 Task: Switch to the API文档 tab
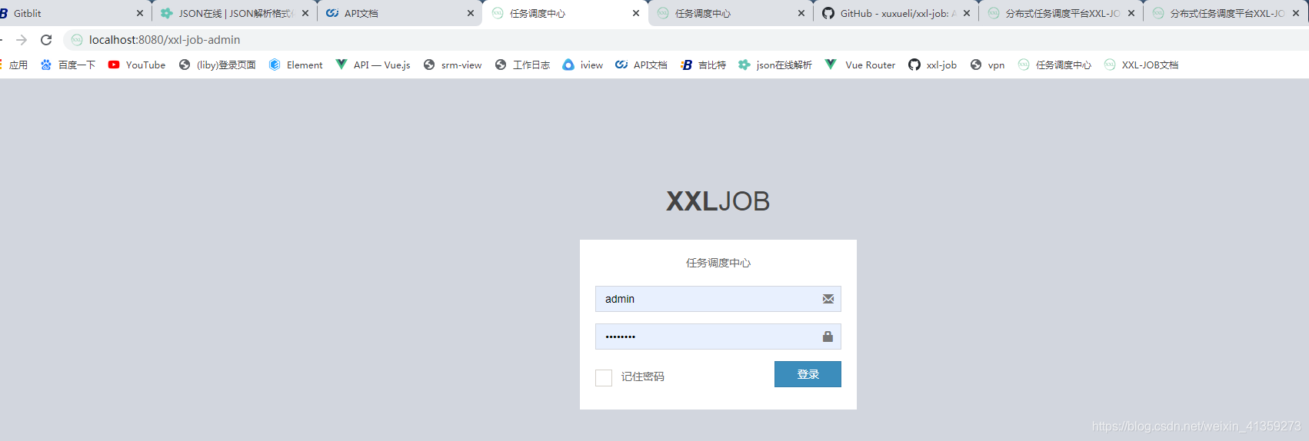click(400, 13)
